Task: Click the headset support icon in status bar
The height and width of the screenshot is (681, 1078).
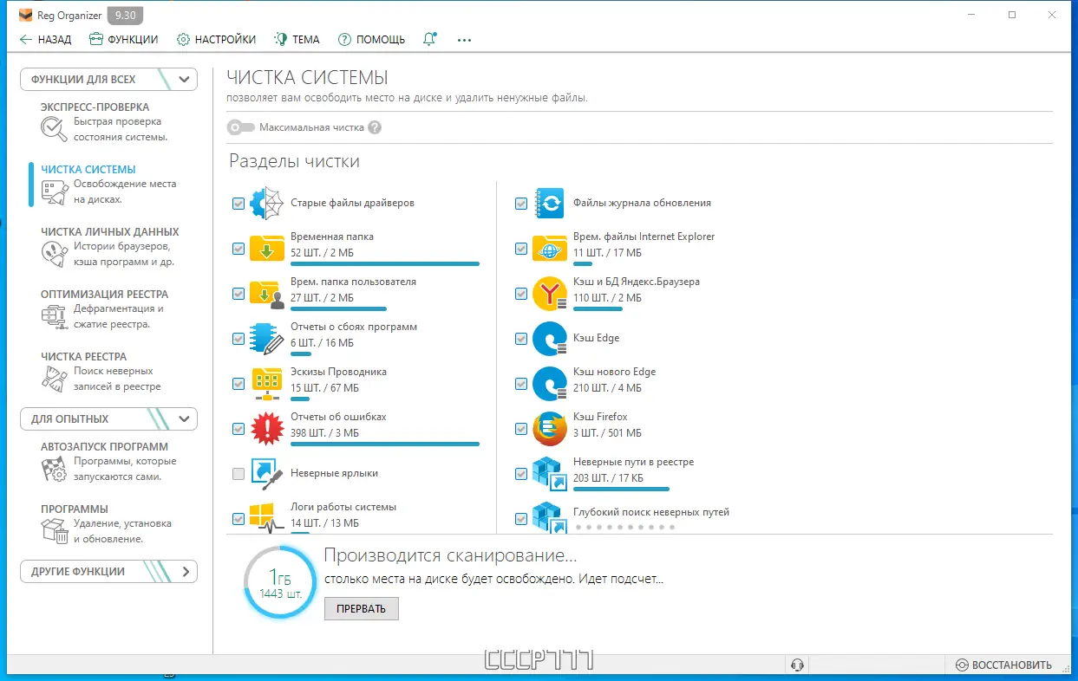Action: point(797,665)
